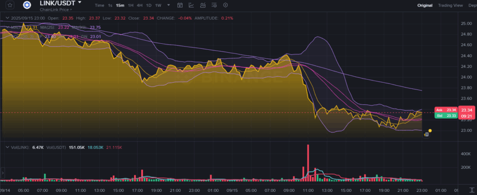
Task: Expand the LINK/USDT pair selector dropdown
Action: (80, 3)
